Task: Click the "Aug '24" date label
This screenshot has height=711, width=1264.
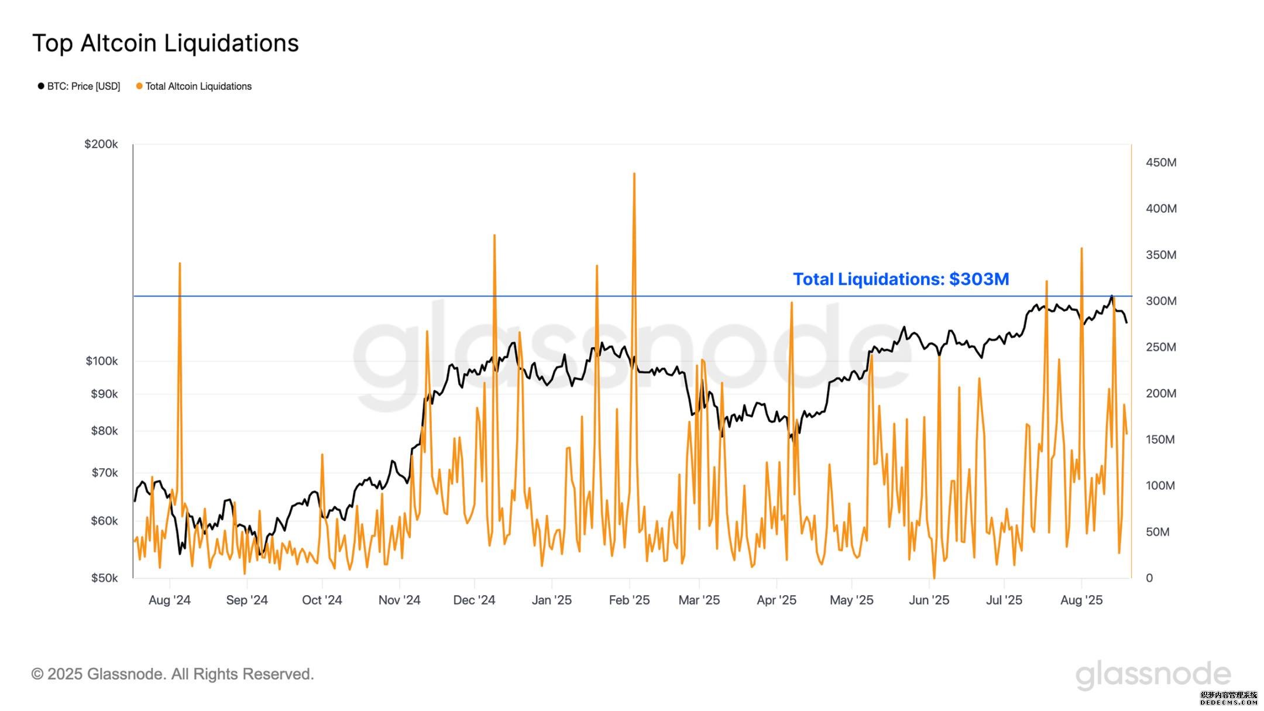Action: pyautogui.click(x=170, y=600)
